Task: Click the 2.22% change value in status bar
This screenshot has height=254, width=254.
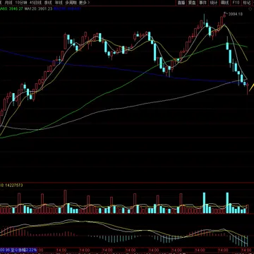Action: click(32, 249)
